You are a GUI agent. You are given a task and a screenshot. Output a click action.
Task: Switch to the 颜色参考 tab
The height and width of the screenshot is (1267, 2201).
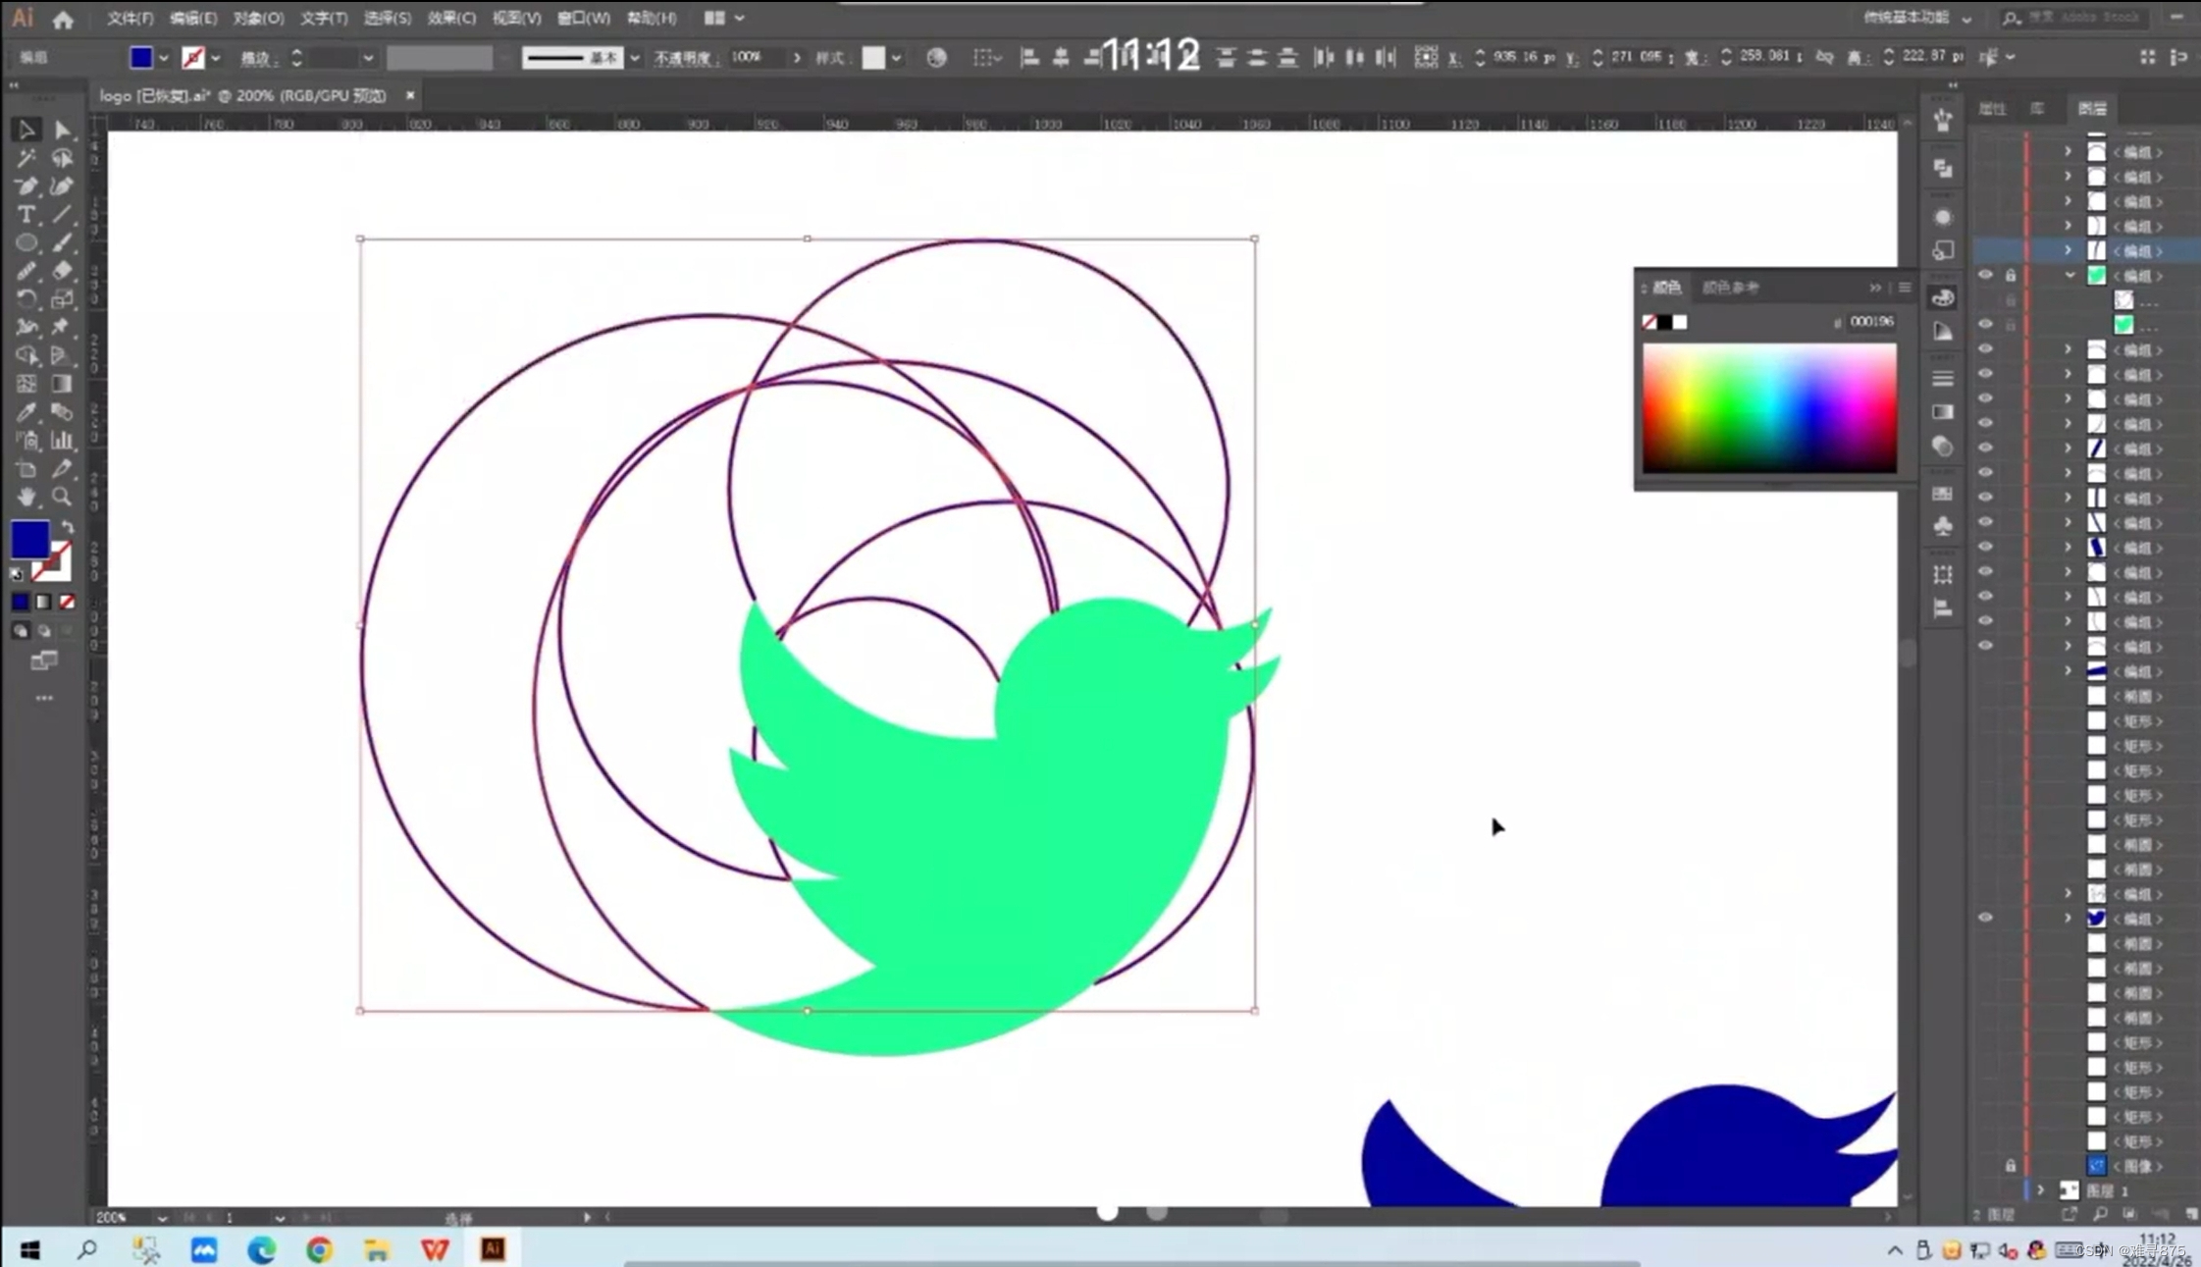pyautogui.click(x=1730, y=288)
